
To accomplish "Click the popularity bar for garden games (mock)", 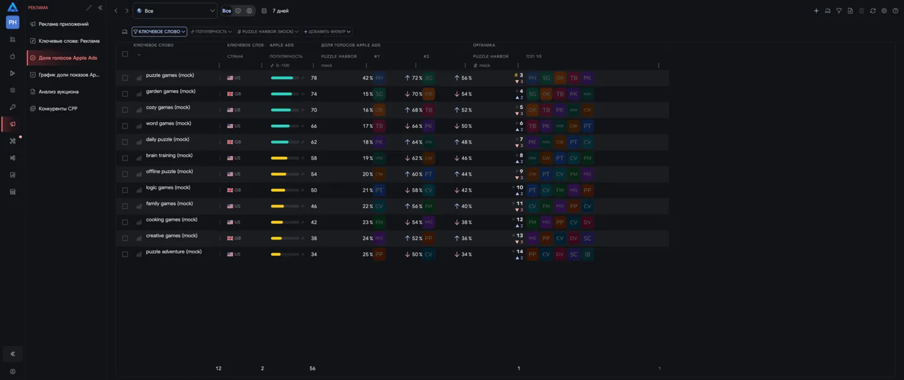I will point(285,94).
